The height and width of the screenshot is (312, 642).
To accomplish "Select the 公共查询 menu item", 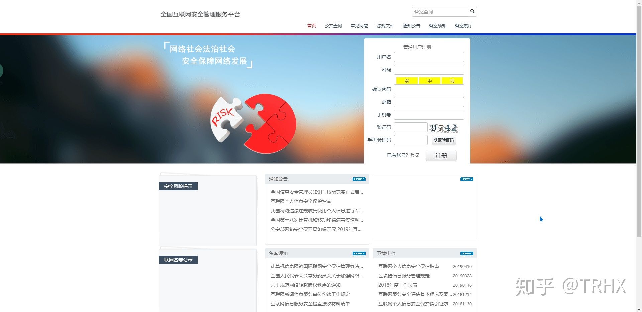I will (333, 26).
